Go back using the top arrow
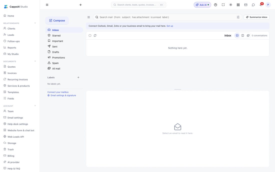 click(x=81, y=5)
